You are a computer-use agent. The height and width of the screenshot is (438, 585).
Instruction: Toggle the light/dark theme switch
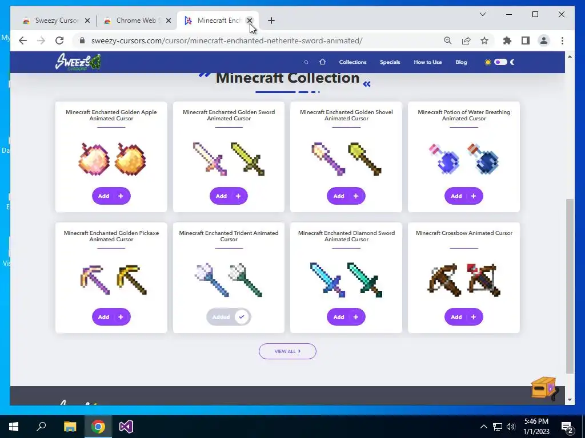pyautogui.click(x=500, y=62)
